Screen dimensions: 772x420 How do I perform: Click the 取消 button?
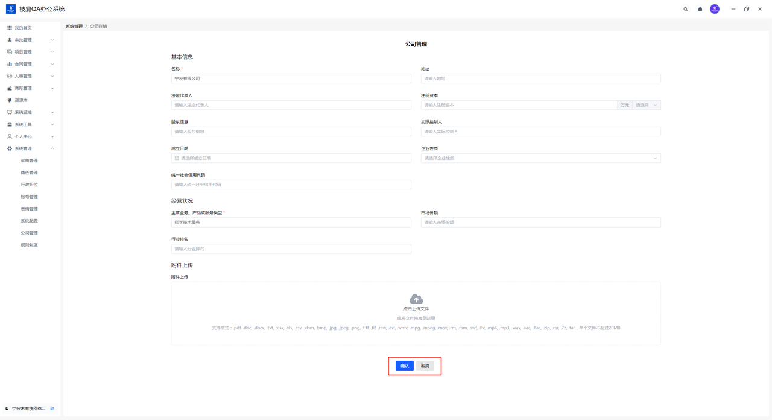pyautogui.click(x=425, y=366)
